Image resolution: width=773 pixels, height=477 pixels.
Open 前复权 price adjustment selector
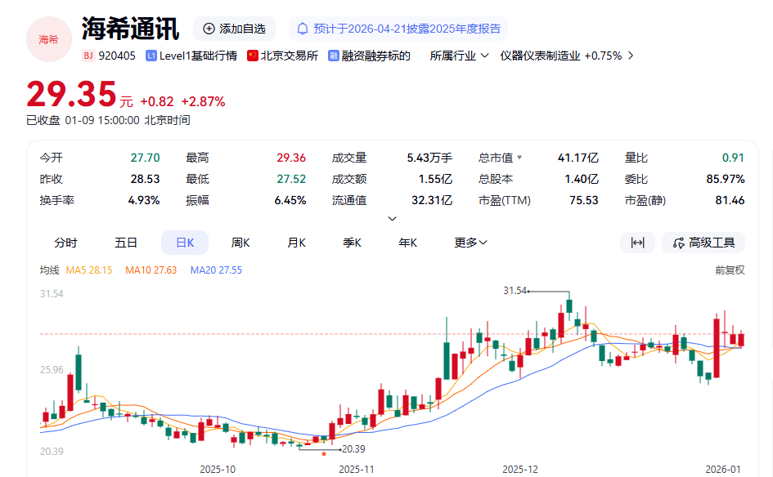730,270
